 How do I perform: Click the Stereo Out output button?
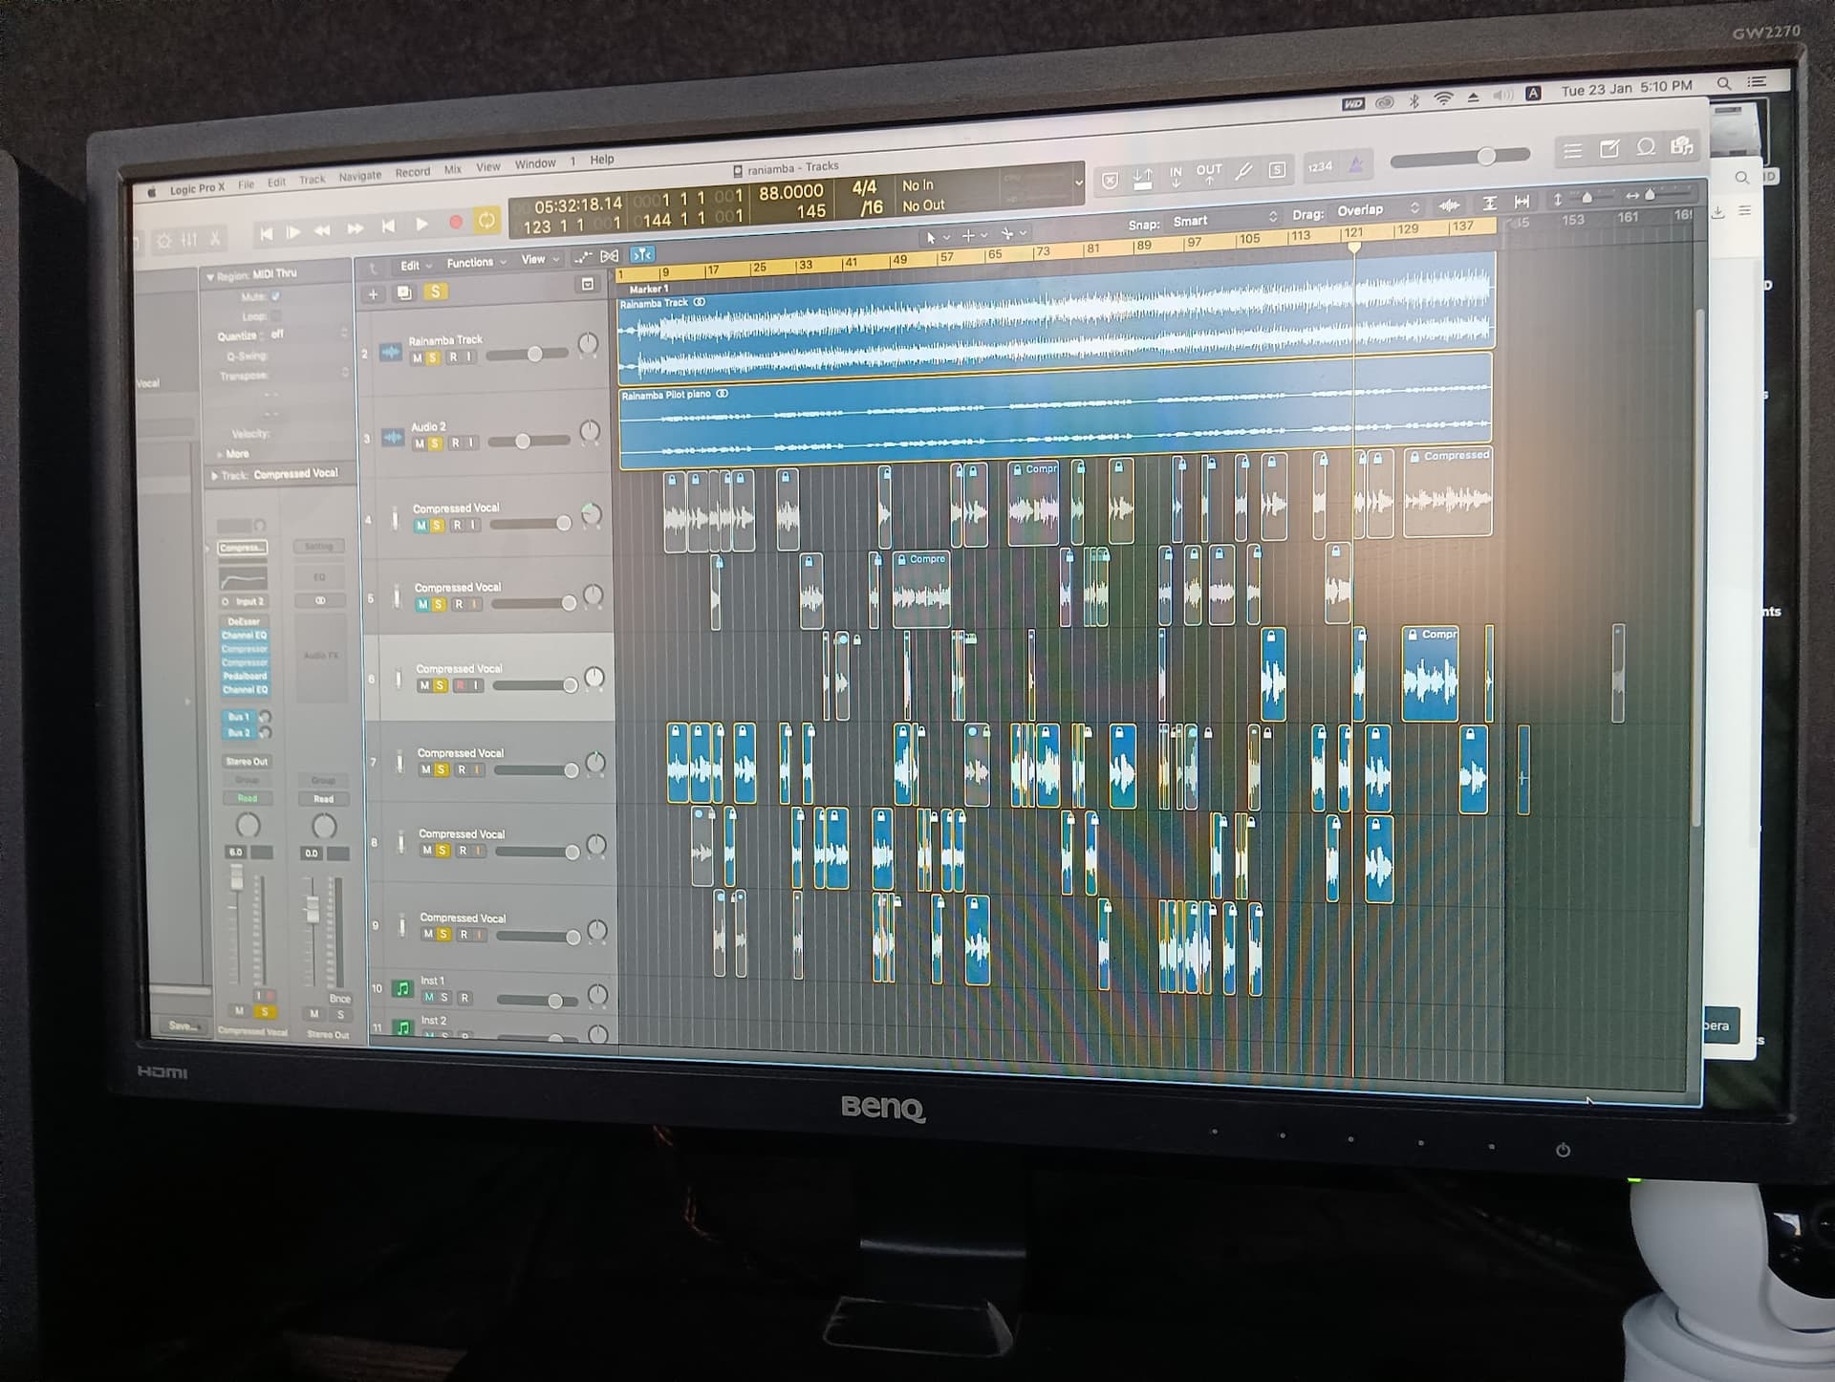coord(247,762)
